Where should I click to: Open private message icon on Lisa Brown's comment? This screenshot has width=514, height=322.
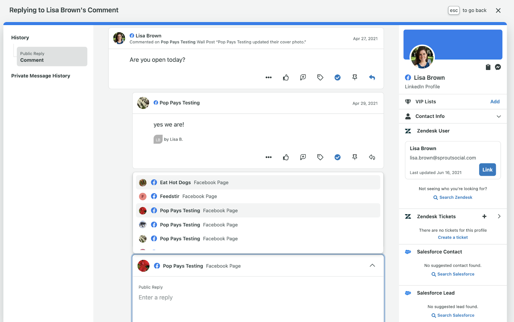coord(303,77)
